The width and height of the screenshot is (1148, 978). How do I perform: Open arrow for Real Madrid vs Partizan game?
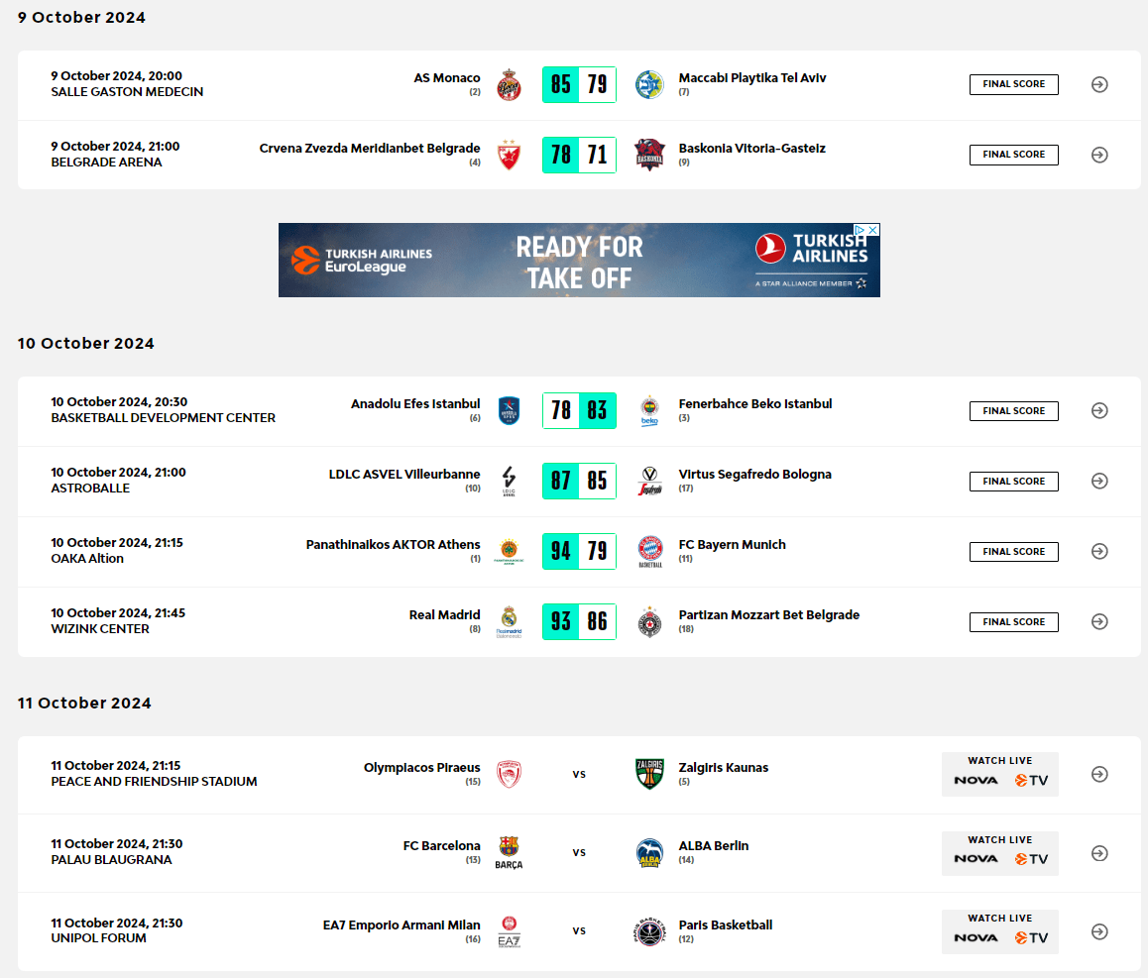coord(1098,621)
